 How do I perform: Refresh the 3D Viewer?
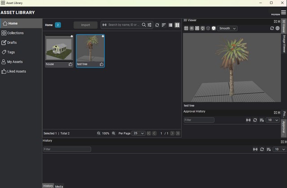click(272, 28)
